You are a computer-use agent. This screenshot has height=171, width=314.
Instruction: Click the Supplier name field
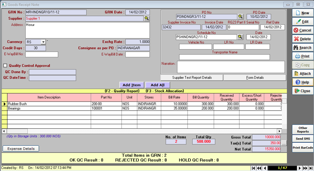point(85,18)
